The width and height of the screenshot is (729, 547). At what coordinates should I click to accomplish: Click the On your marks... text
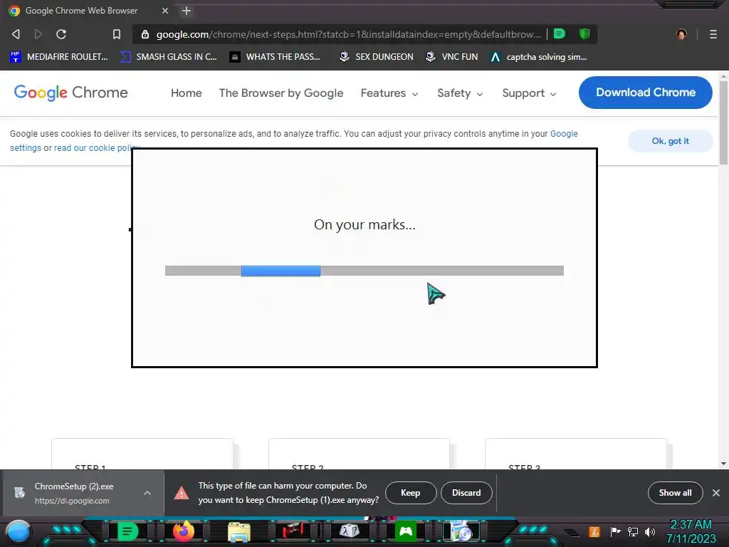[364, 224]
